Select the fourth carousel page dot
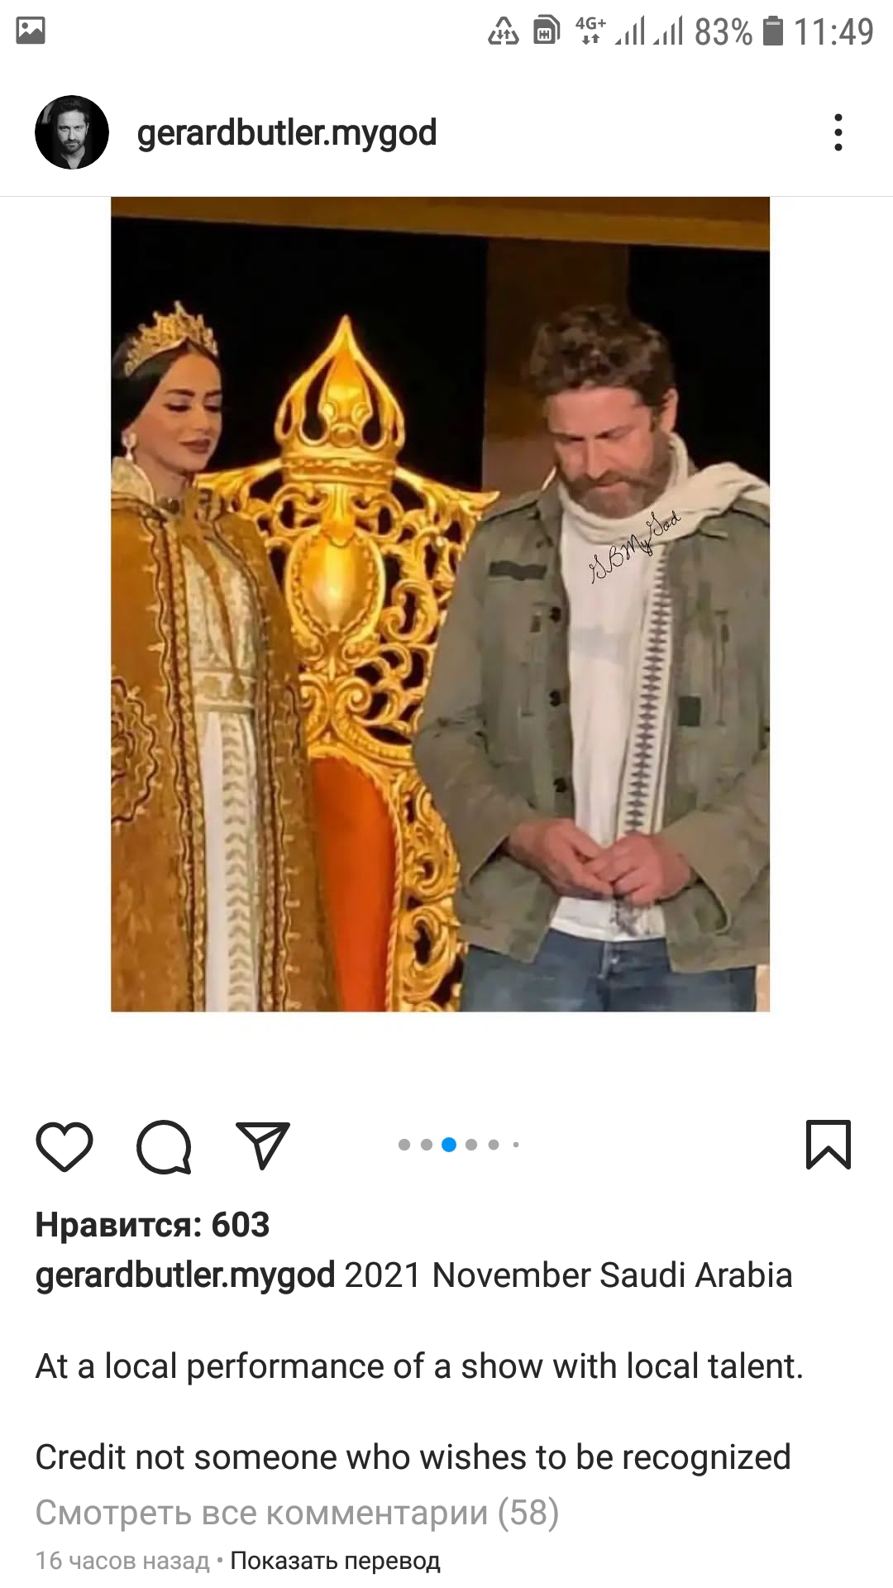Viewport: 893px width, 1588px height. tap(471, 1145)
